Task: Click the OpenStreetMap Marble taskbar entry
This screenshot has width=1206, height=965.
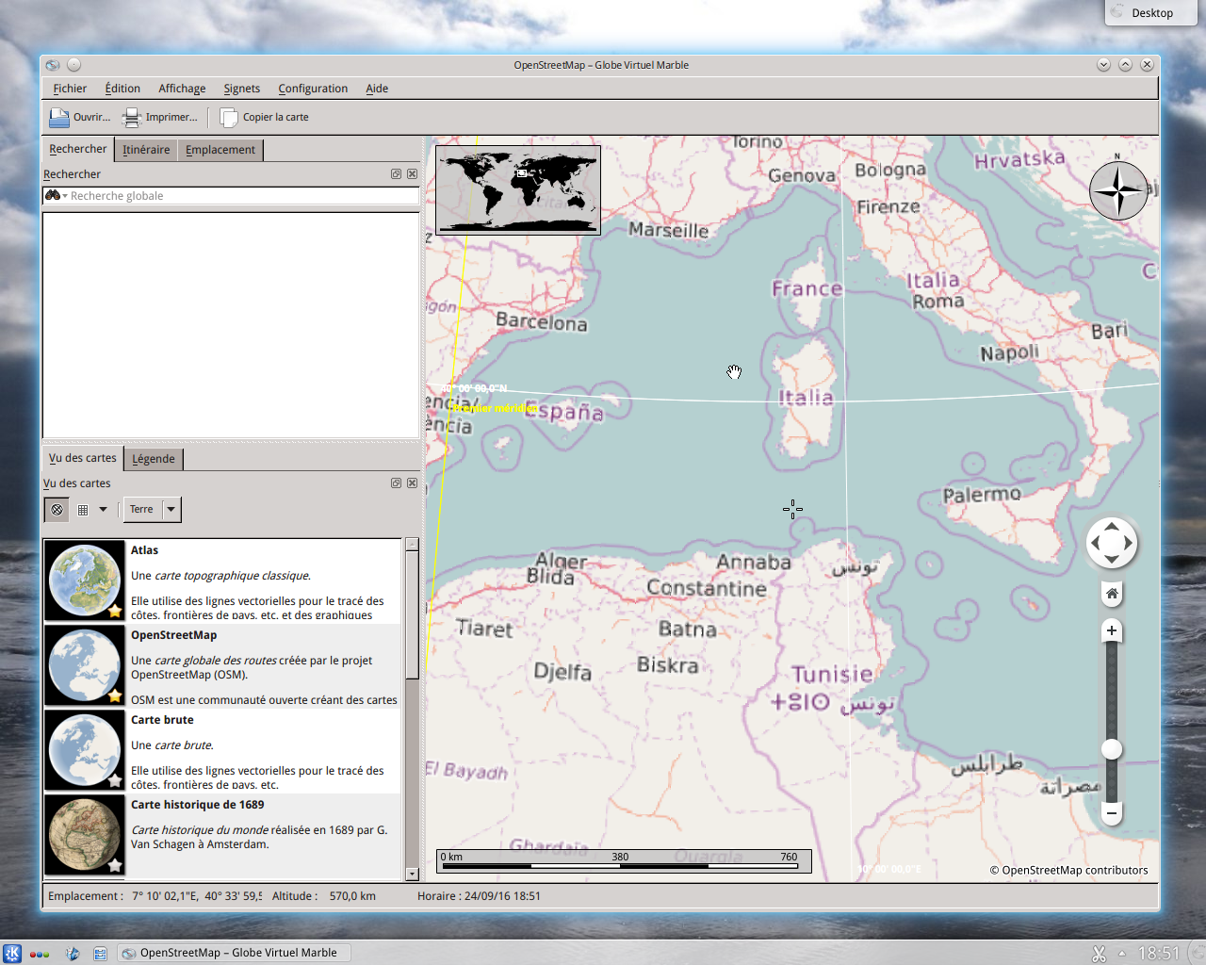Action: (235, 953)
